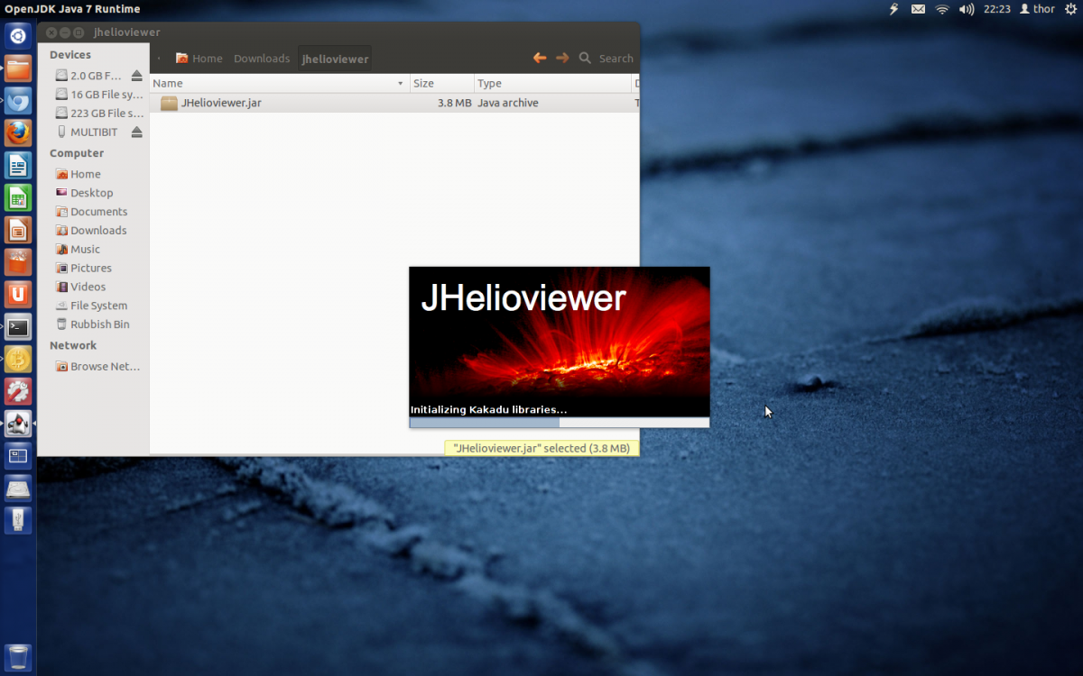
Task: Select the jhelioviewer path bar button
Action: pyautogui.click(x=335, y=59)
